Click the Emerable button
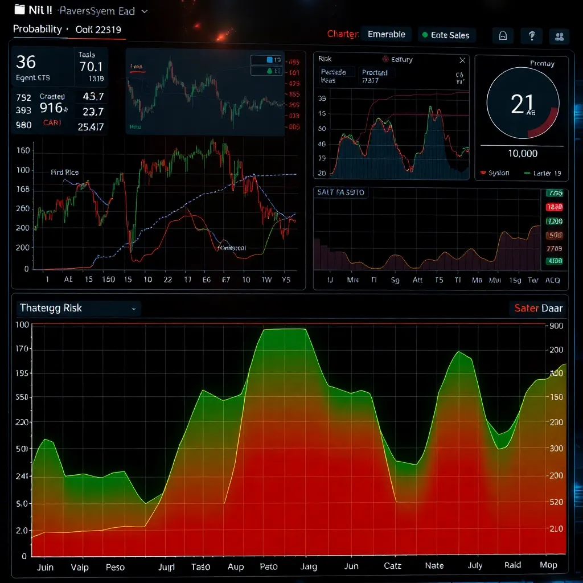Screen dimensions: 583x583 pyautogui.click(x=386, y=34)
